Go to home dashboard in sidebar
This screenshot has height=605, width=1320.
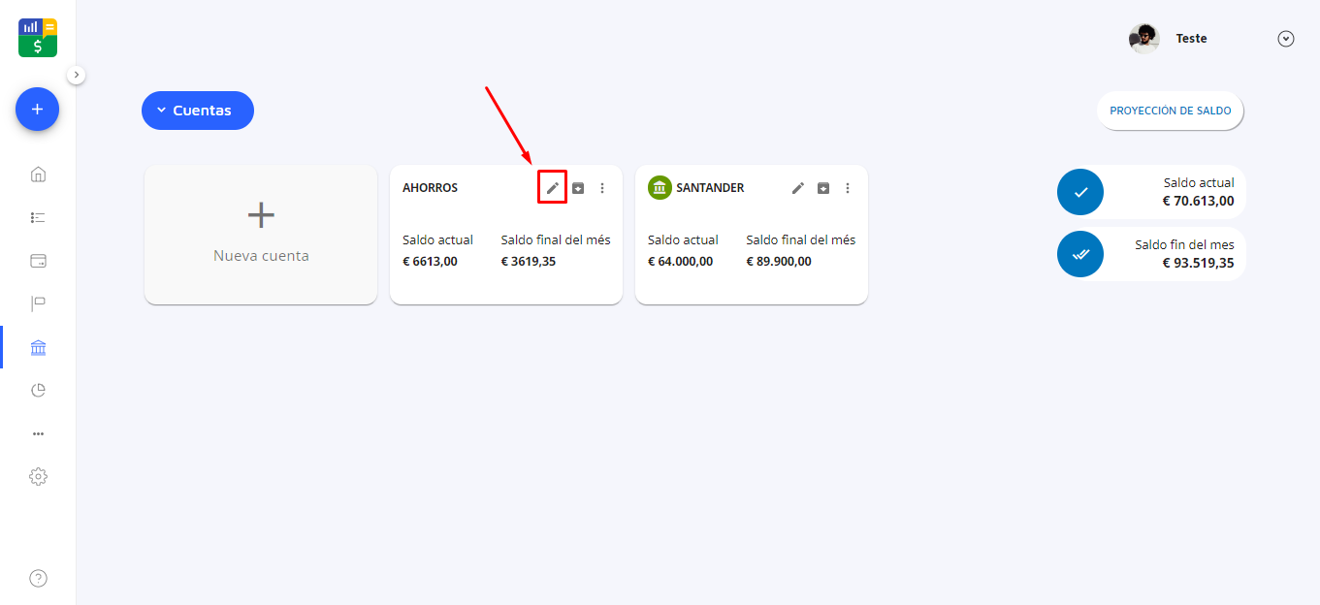tap(38, 175)
